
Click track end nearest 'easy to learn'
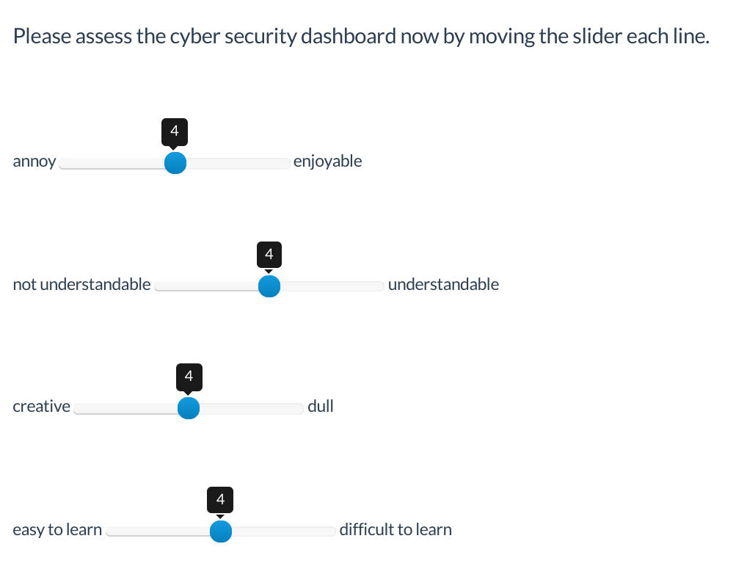pyautogui.click(x=112, y=531)
